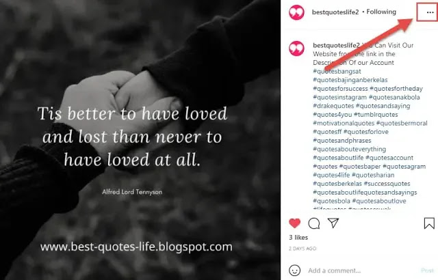Screen dimensions: 438x280
Task: Click the comment speech bubble icon
Action: tap(314, 223)
